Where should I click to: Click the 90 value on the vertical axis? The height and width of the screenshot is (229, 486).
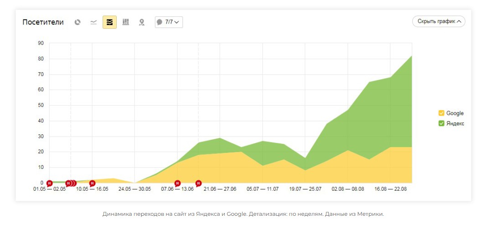pos(41,43)
